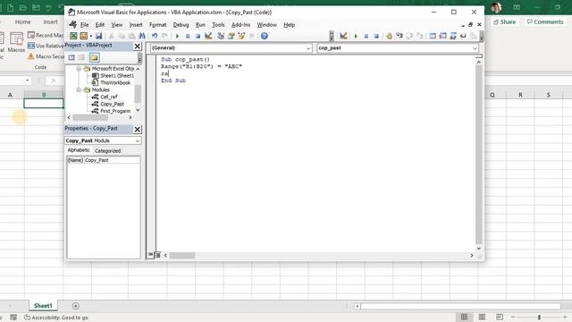Close the Properties - Copy_Past panel
This screenshot has height=322, width=572.
(137, 129)
